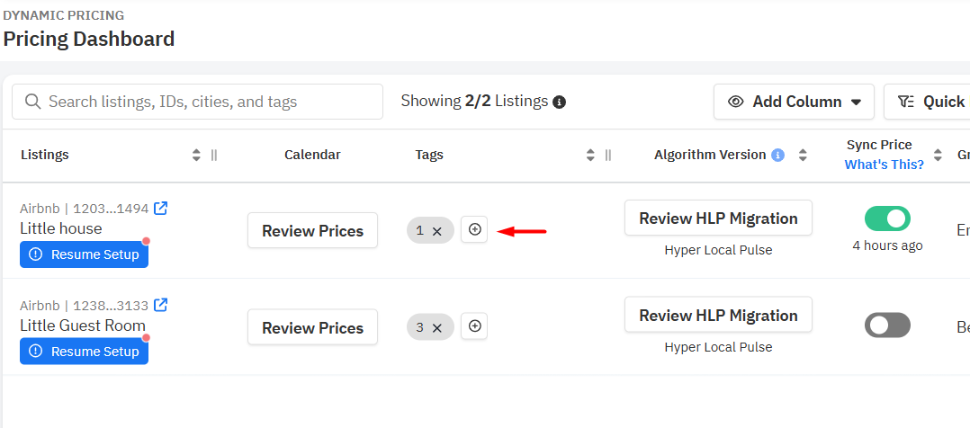Enable Sync Price for Little Guest Room
970x428 pixels.
[887, 325]
